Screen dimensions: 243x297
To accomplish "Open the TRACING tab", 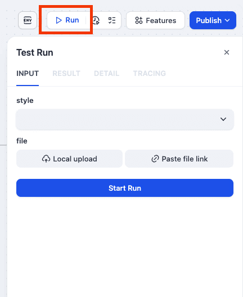I will (150, 74).
